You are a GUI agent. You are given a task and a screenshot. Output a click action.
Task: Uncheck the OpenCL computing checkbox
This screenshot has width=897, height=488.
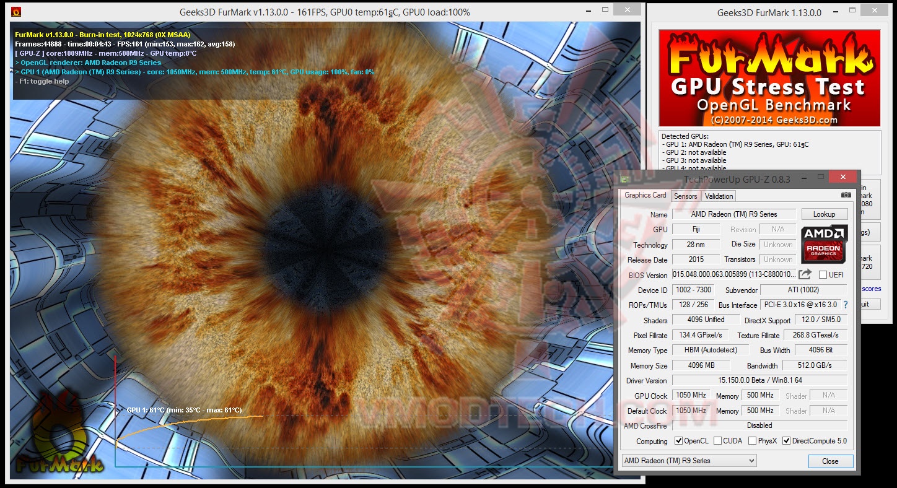click(679, 441)
